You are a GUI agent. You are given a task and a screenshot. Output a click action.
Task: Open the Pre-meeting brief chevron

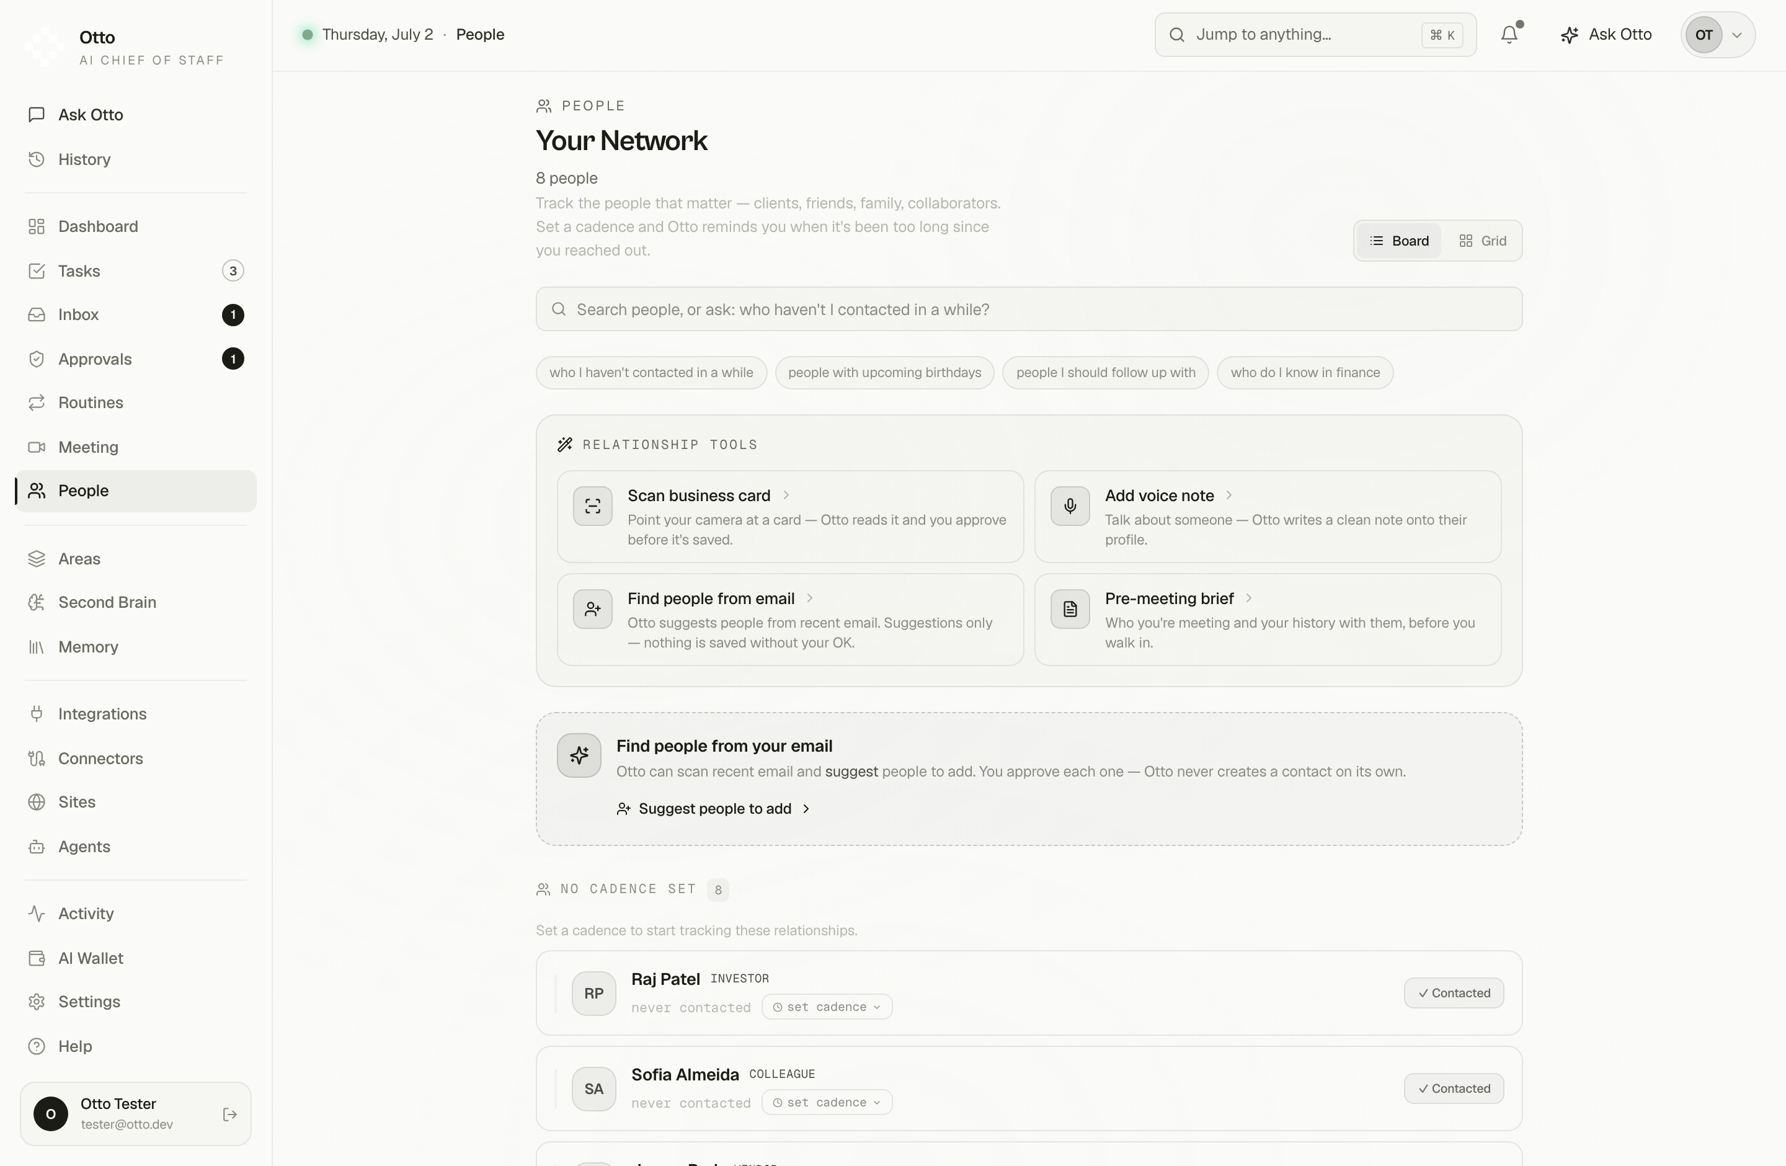(x=1249, y=598)
